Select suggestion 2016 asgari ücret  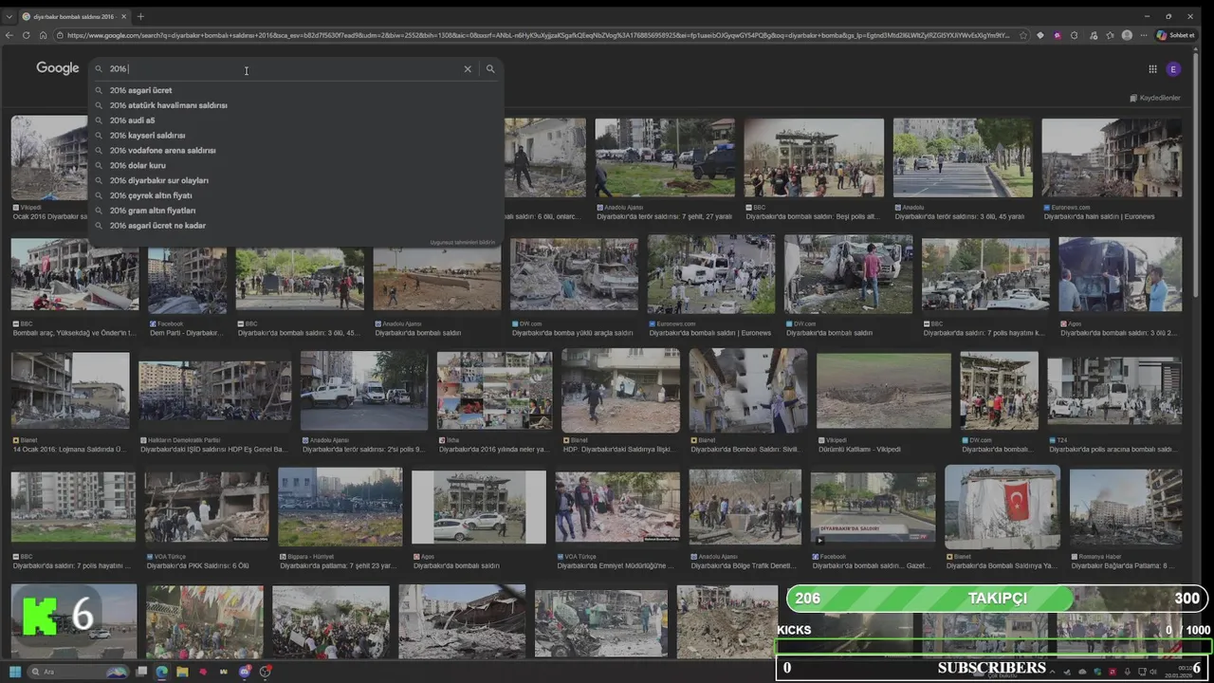(294, 90)
